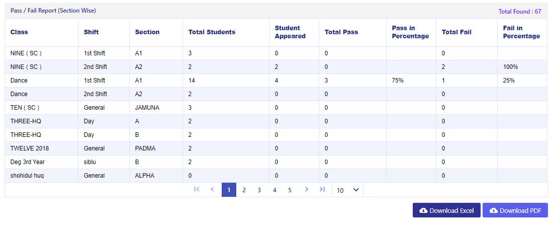This screenshot has width=553, height=228.
Task: Sort by Class column header
Action: tap(19, 32)
